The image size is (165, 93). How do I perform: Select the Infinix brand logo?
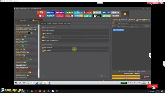tap(106, 16)
